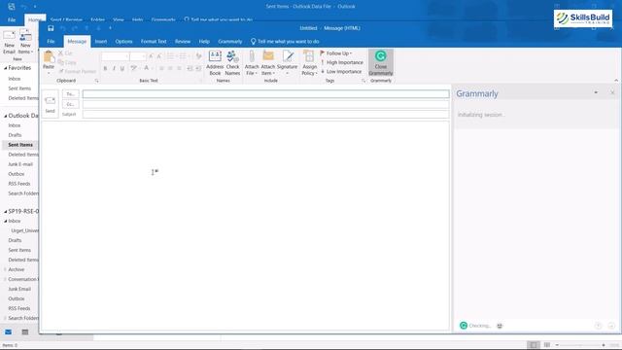Collapse the SP19-RSE account group
The image size is (622, 350).
click(x=6, y=212)
